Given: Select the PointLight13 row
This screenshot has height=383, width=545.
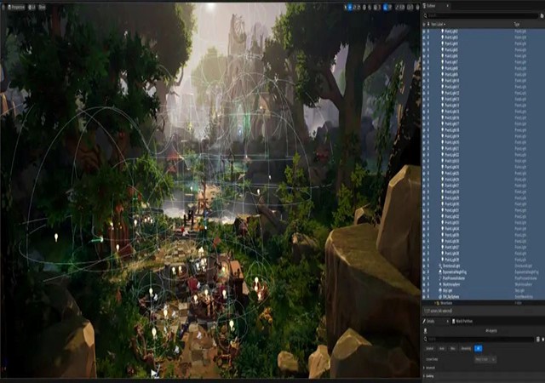Looking at the screenshot, I should coord(483,100).
